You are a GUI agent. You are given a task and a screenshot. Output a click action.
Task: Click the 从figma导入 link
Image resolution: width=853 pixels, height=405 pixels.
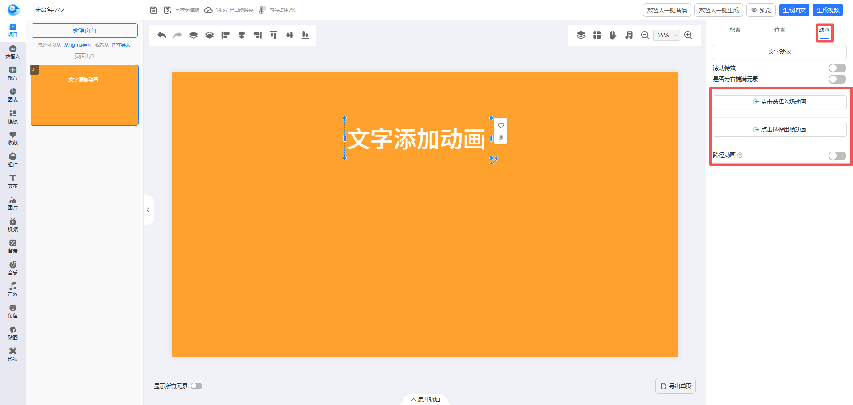(78, 45)
